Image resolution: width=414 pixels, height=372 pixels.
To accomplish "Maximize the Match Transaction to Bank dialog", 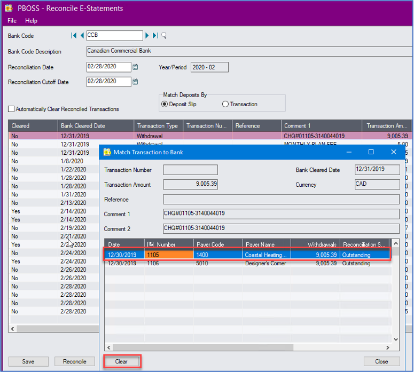I will point(371,152).
